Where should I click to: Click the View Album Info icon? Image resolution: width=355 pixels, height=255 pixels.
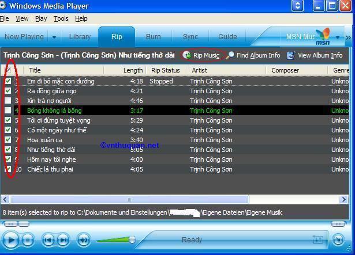click(291, 55)
